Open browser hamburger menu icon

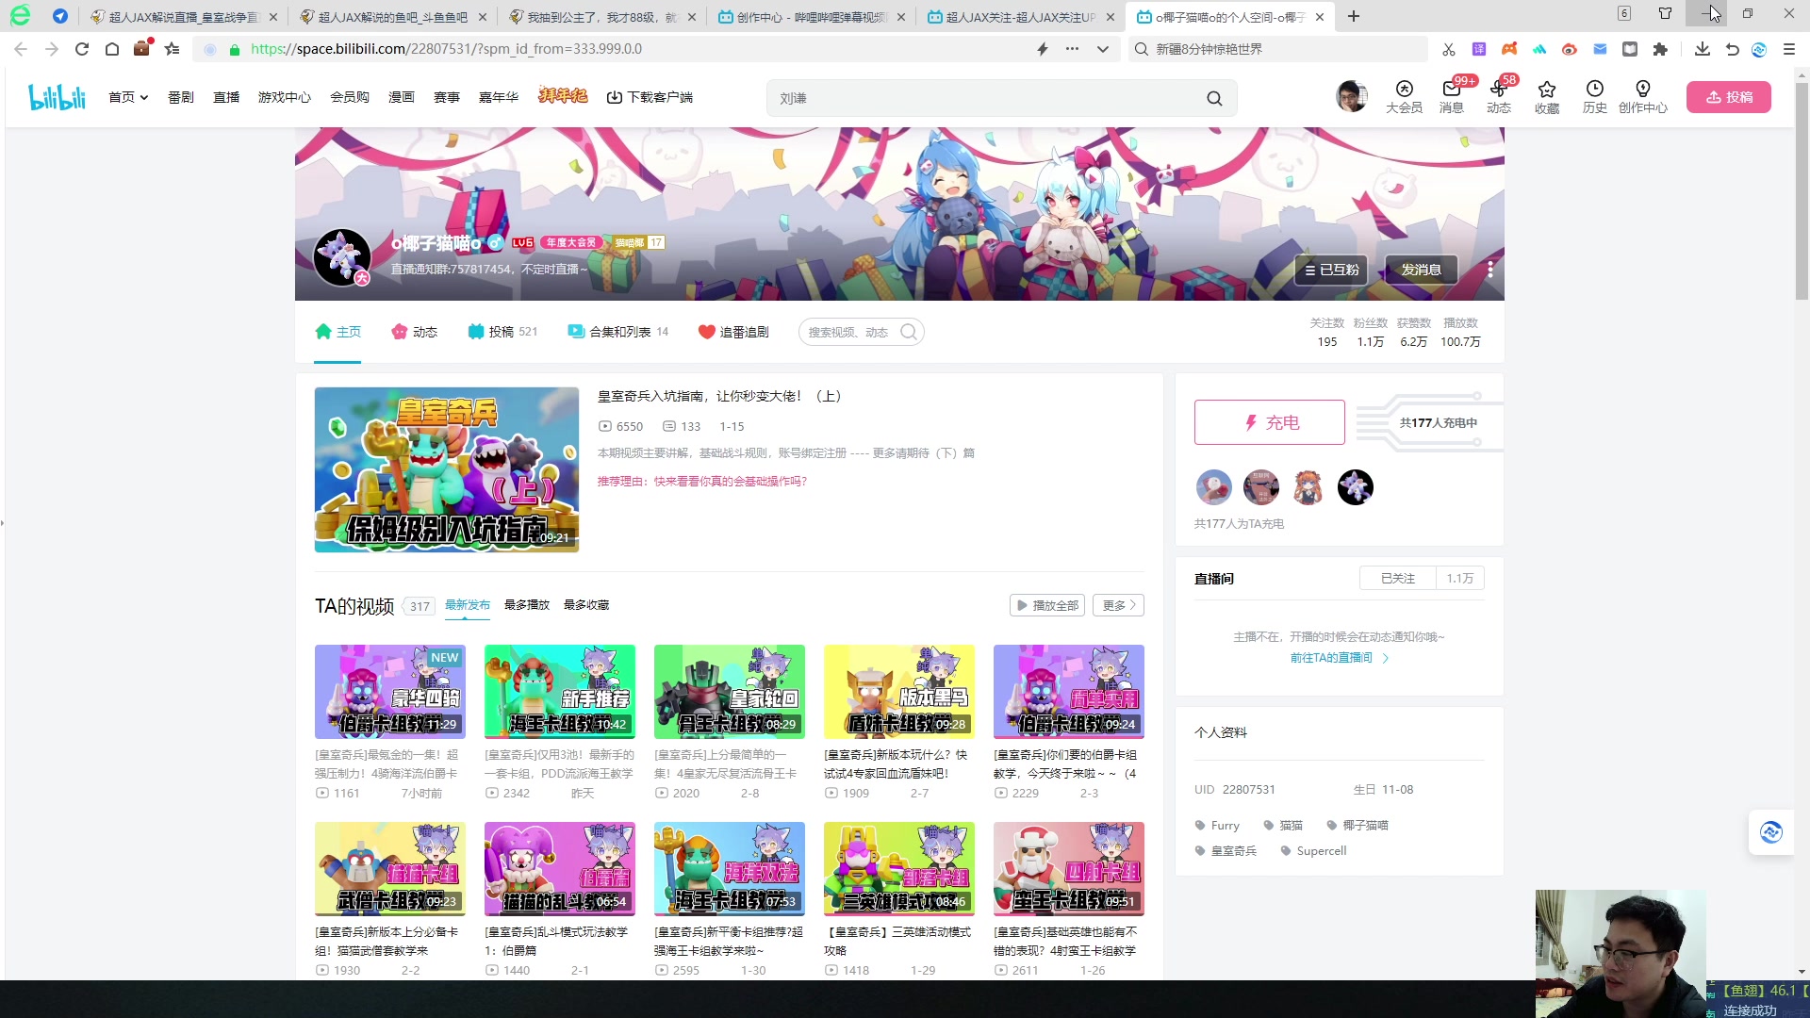[x=1788, y=49]
